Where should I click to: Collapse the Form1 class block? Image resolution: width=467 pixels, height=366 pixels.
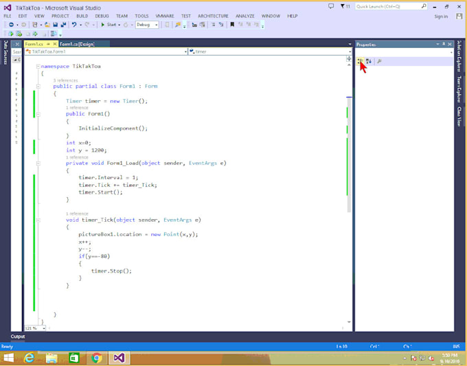(38, 87)
